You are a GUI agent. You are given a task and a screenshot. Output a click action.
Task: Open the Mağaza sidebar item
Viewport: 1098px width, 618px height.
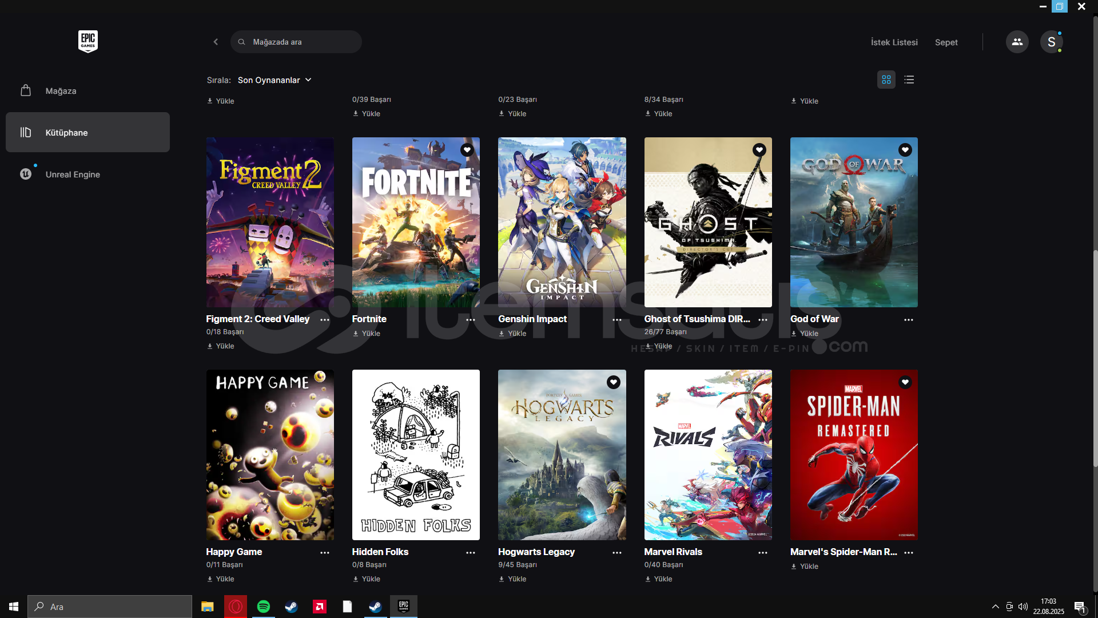coord(87,91)
